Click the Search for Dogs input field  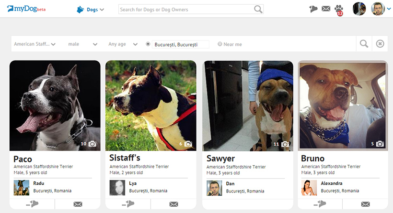pos(185,9)
